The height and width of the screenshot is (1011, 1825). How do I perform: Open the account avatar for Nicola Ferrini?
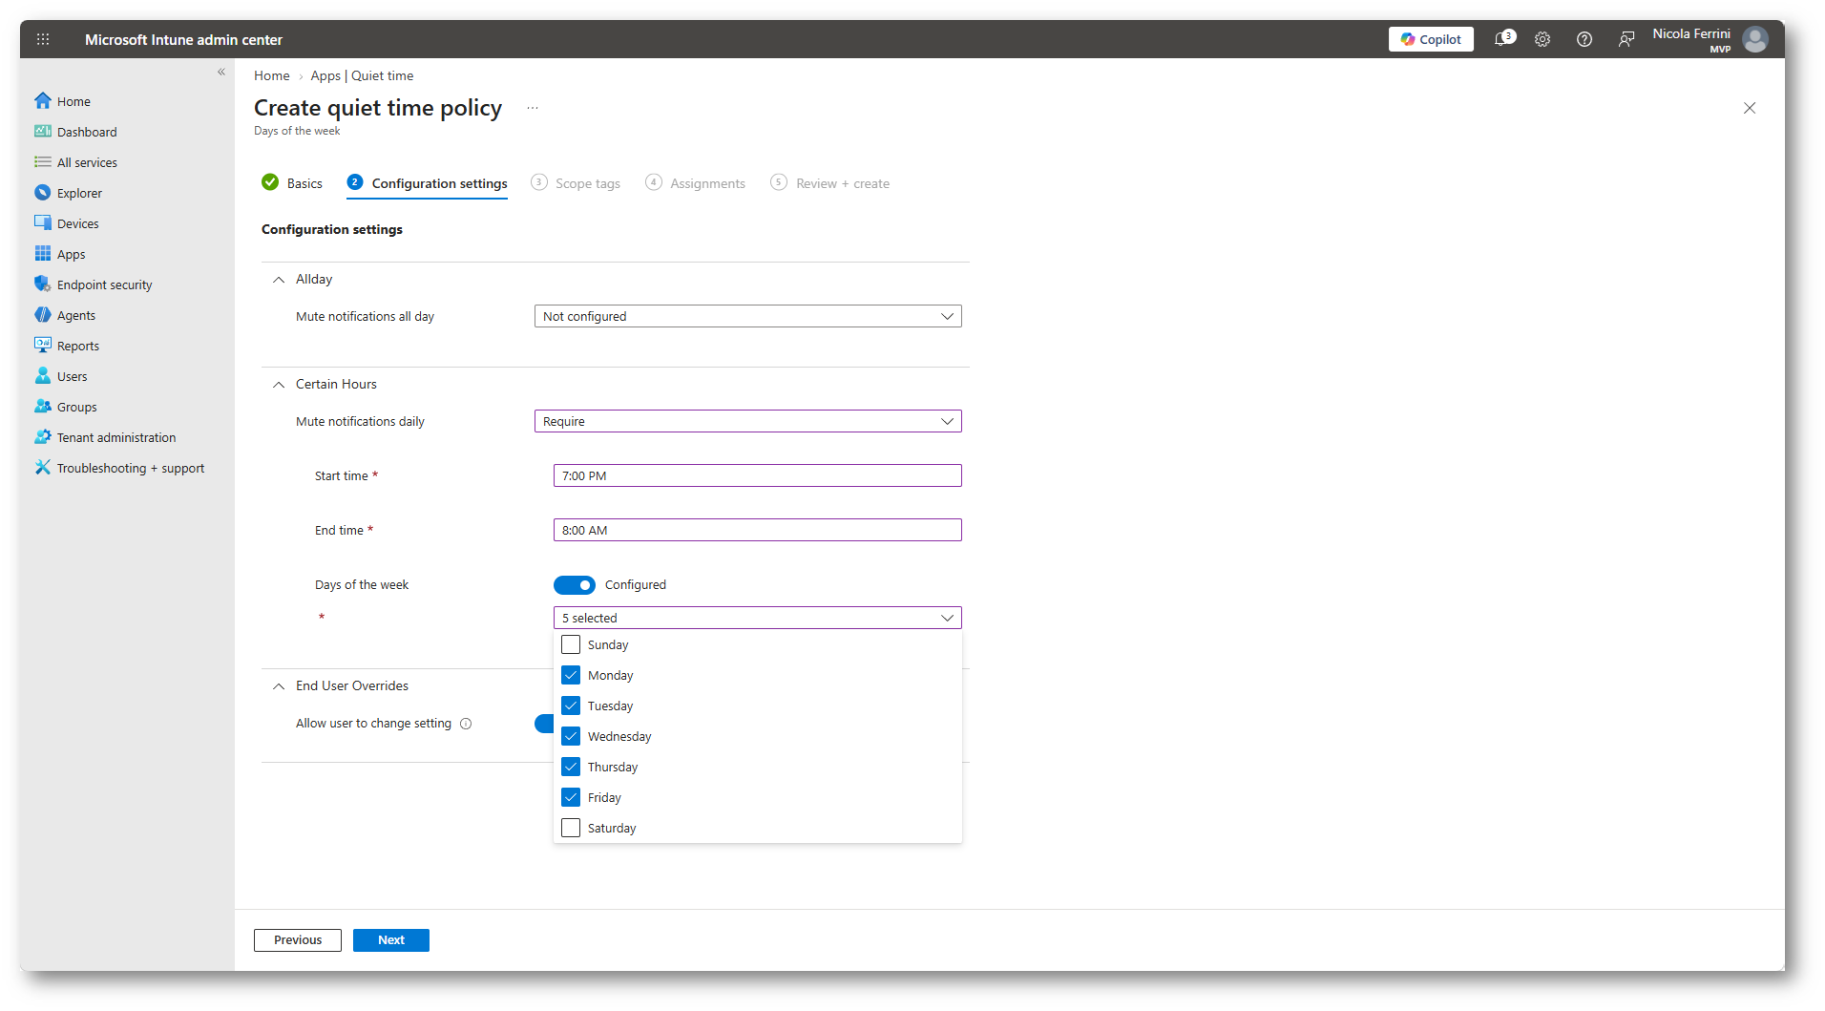click(1755, 39)
